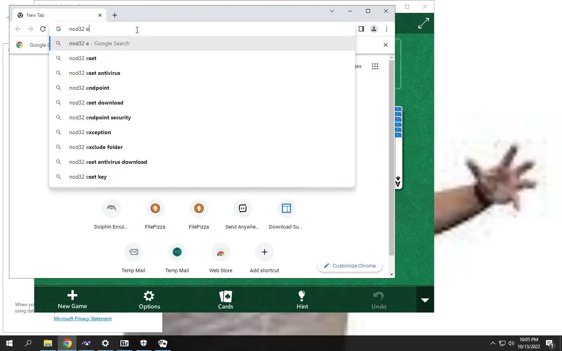Choose 'nod32 eset key' suggestion

(x=202, y=177)
